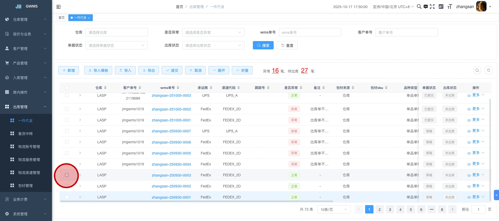499x221 pixels.
Task: Open the 是否异常 dropdown filter
Action: tap(213, 32)
